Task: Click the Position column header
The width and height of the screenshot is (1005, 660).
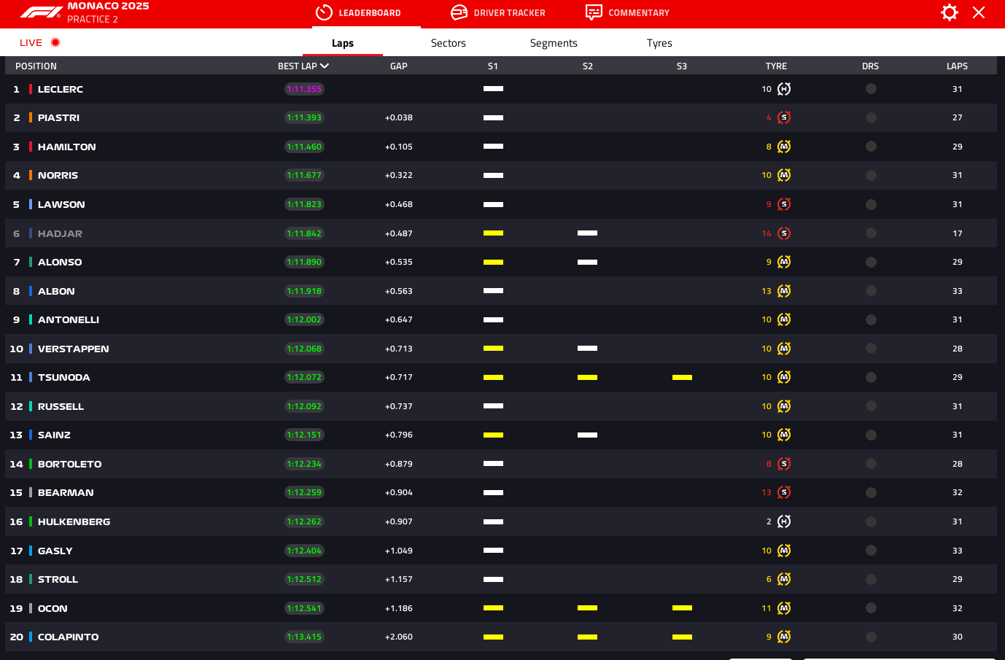Action: 36,66
